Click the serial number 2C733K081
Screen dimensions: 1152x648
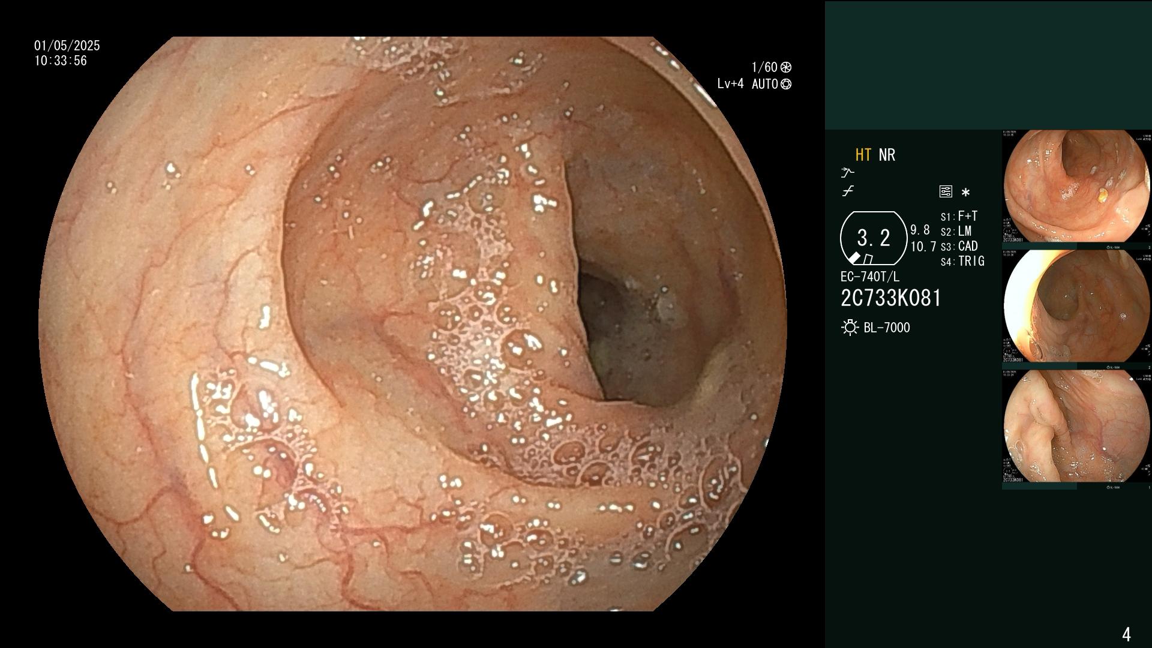(x=891, y=298)
